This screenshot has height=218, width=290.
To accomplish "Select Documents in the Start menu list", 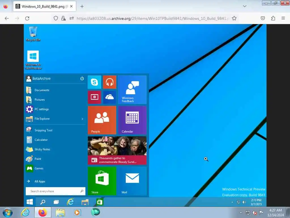I will coord(55,90).
